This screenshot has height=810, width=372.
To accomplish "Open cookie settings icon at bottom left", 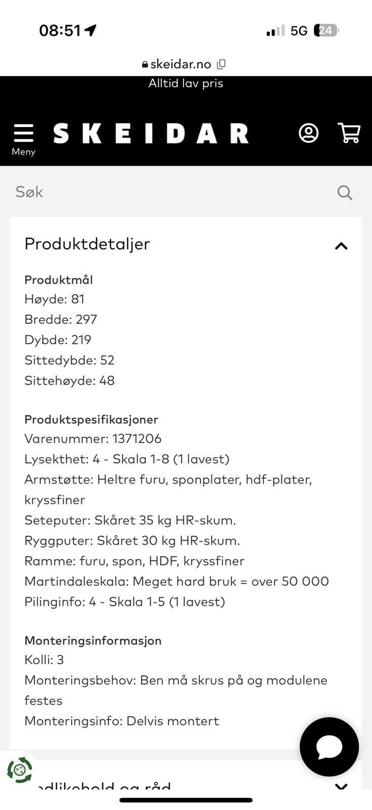I will (20, 770).
